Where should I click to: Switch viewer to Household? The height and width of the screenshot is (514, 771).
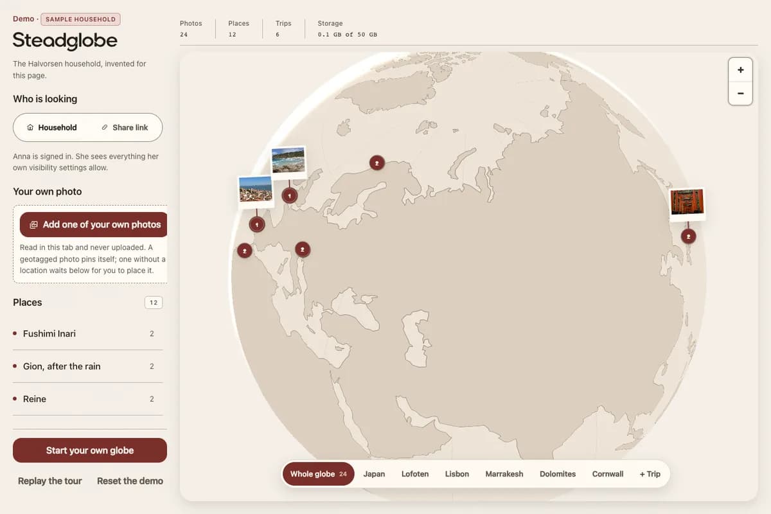[x=51, y=127]
